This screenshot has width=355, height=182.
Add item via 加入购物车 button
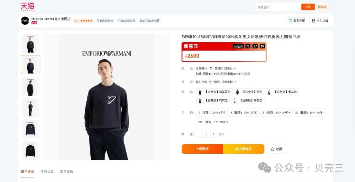point(244,149)
